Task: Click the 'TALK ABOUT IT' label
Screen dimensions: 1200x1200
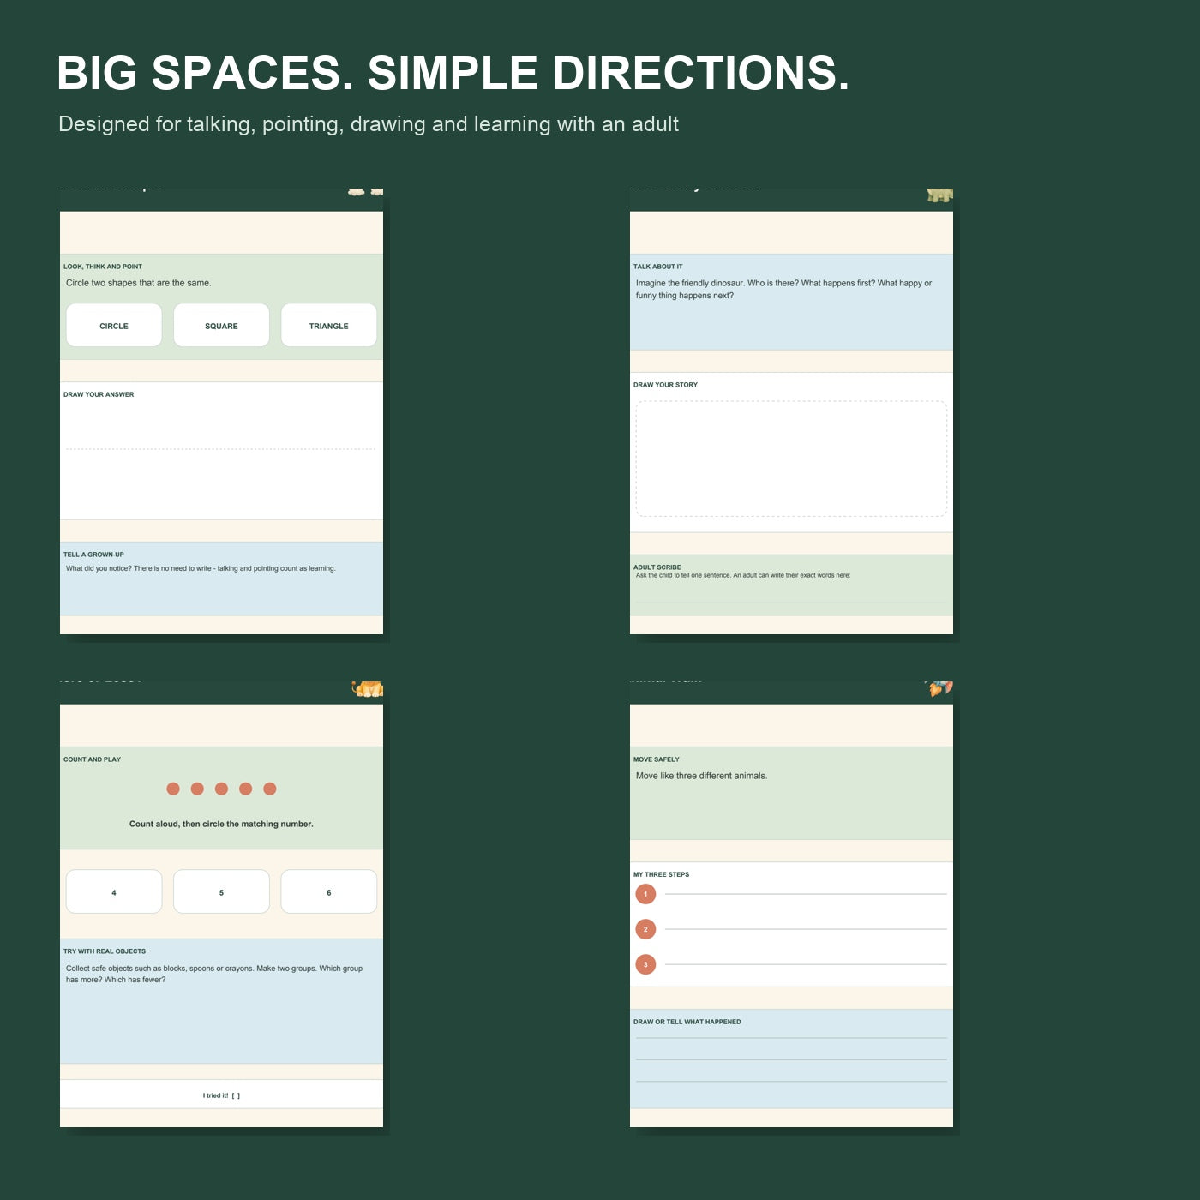Action: [658, 267]
